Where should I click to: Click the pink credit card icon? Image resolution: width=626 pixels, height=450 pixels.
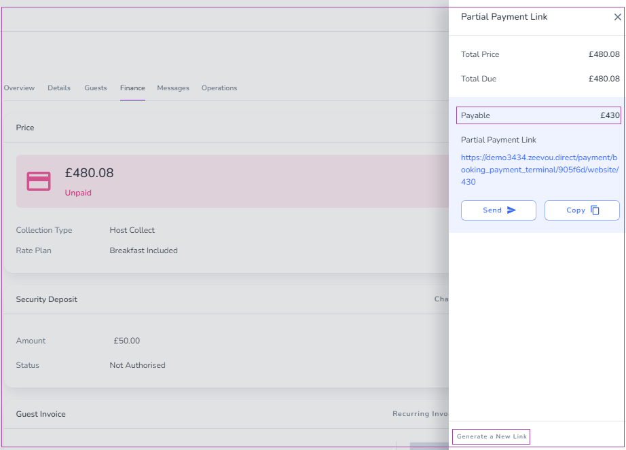pyautogui.click(x=39, y=181)
